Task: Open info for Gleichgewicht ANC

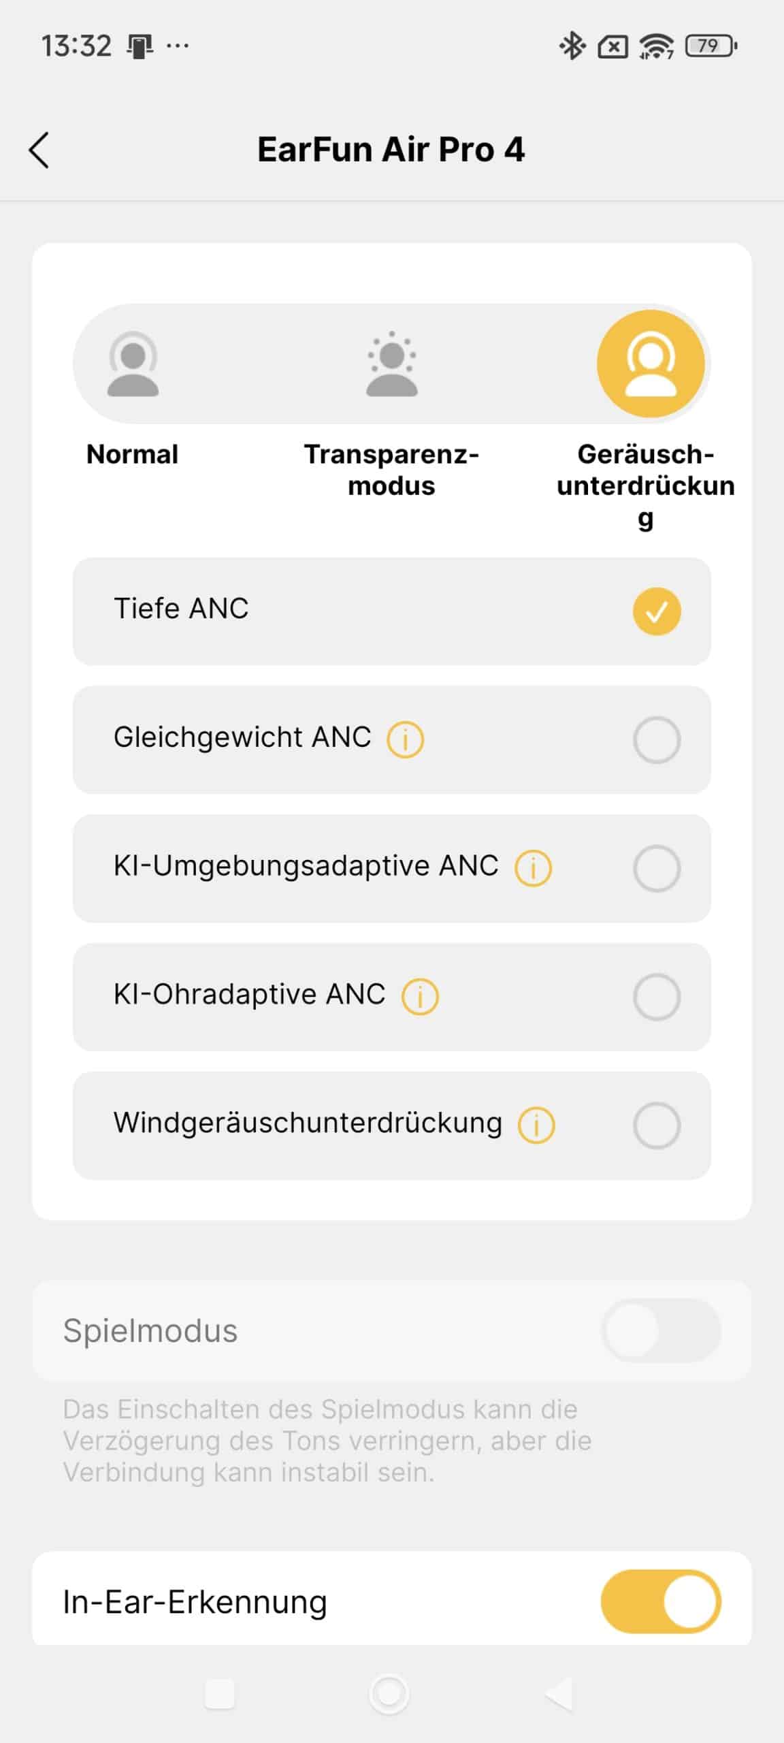Action: [405, 739]
